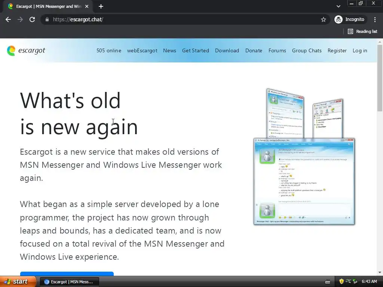The image size is (383, 287).
Task: Open the on-screen keyboard tray icon
Action: [x=328, y=282]
